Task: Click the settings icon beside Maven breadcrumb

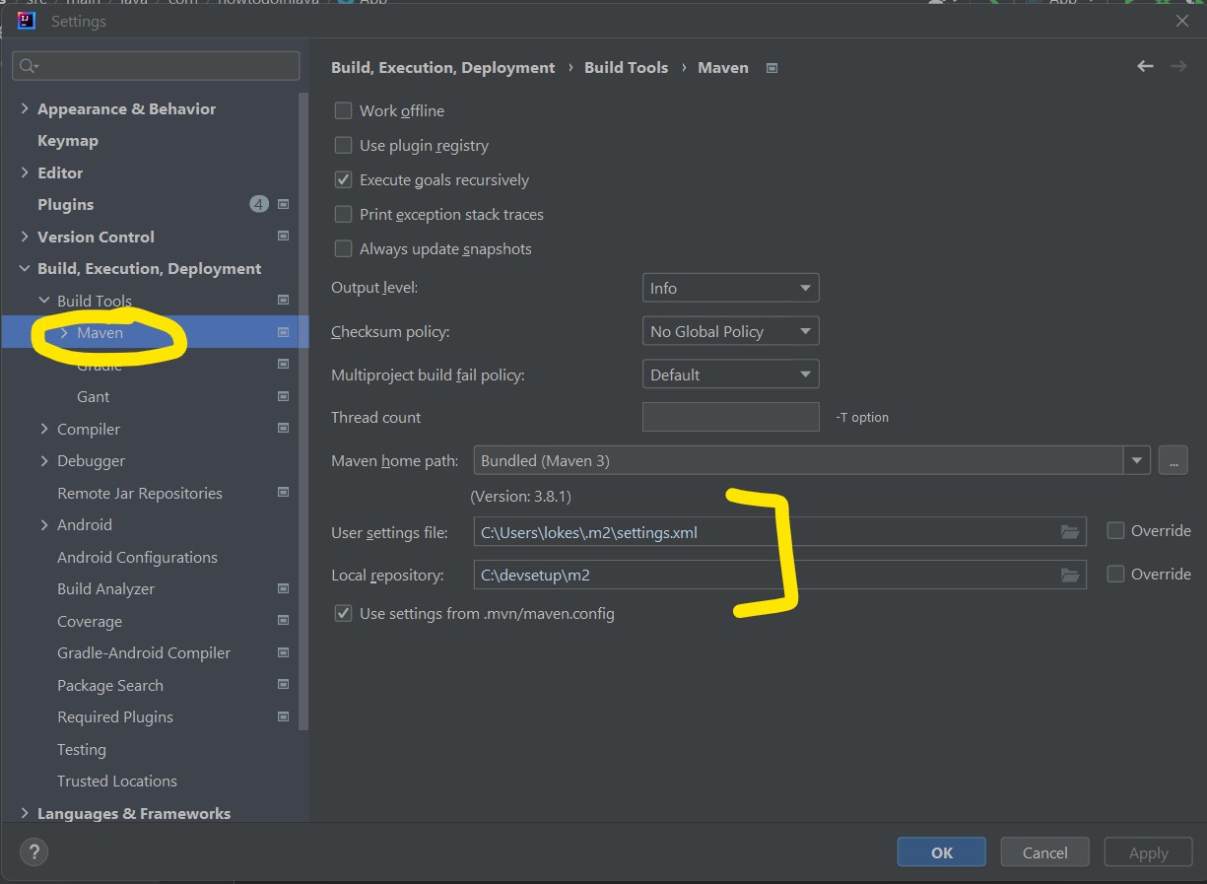Action: click(x=771, y=68)
